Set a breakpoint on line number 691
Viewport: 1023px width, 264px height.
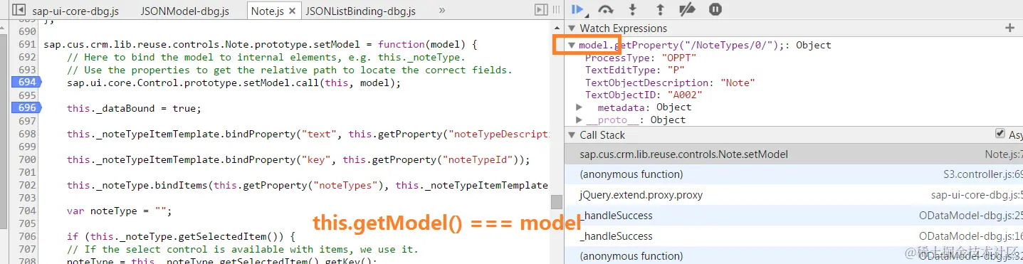click(27, 44)
